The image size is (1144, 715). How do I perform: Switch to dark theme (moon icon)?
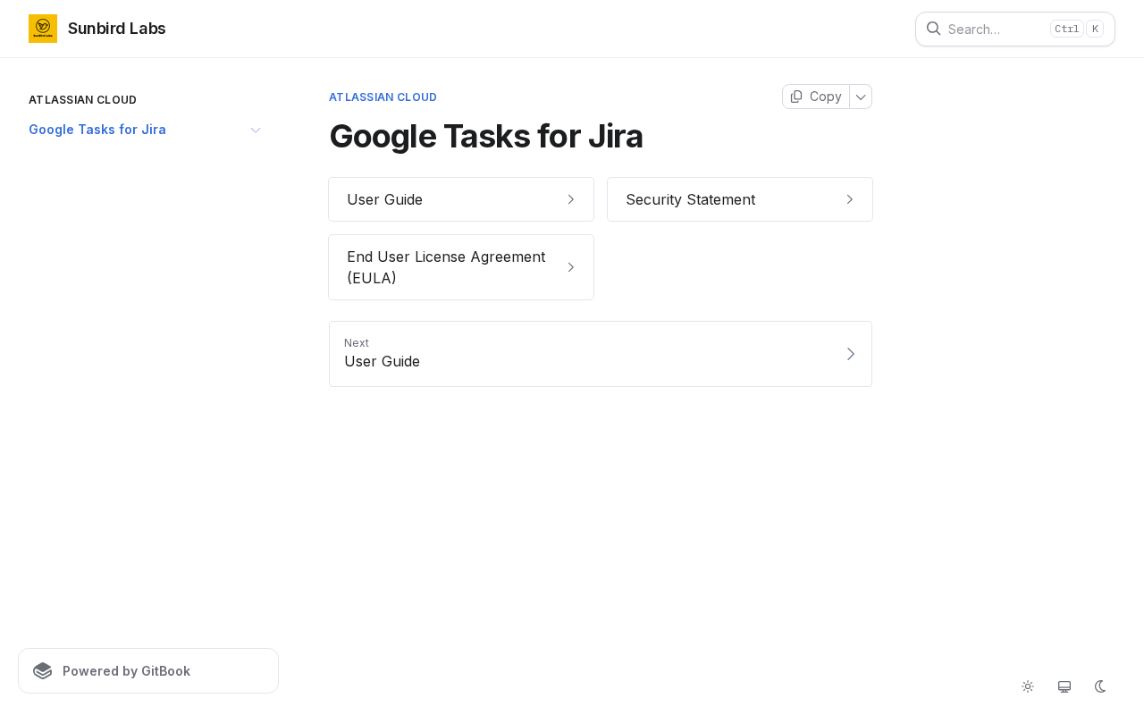click(1100, 686)
